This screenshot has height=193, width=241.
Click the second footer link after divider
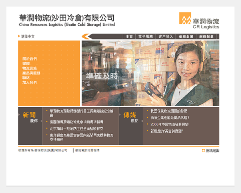click(87, 150)
